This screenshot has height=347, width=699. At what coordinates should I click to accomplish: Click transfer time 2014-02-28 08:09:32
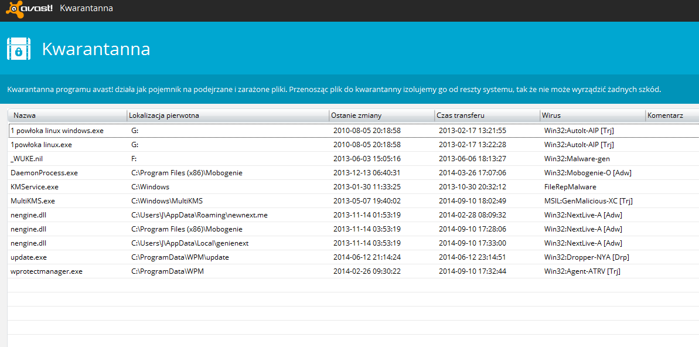pos(472,215)
